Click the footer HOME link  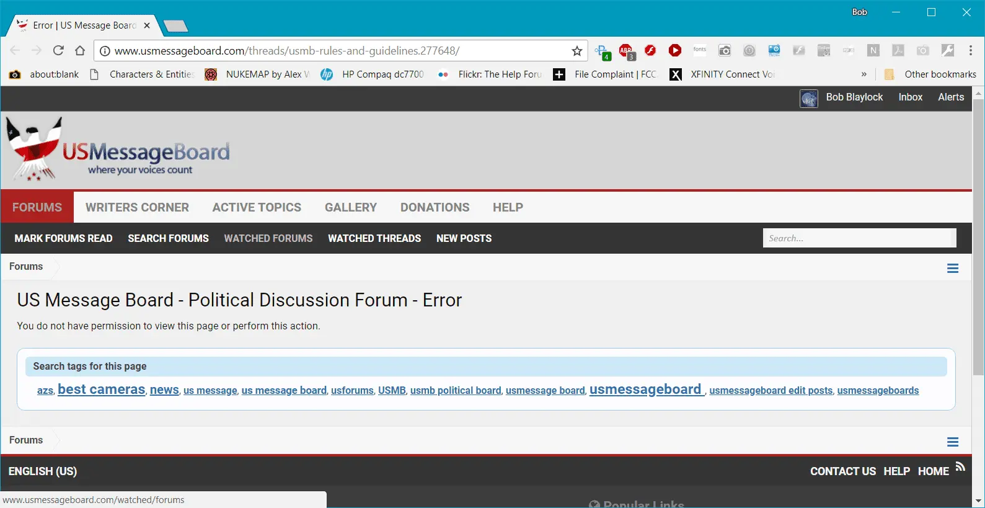934,471
